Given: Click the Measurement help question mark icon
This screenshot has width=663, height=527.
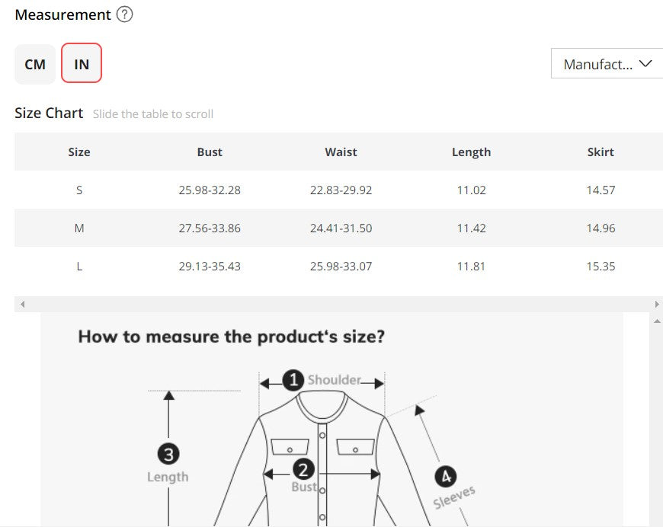Looking at the screenshot, I should pyautogui.click(x=125, y=14).
